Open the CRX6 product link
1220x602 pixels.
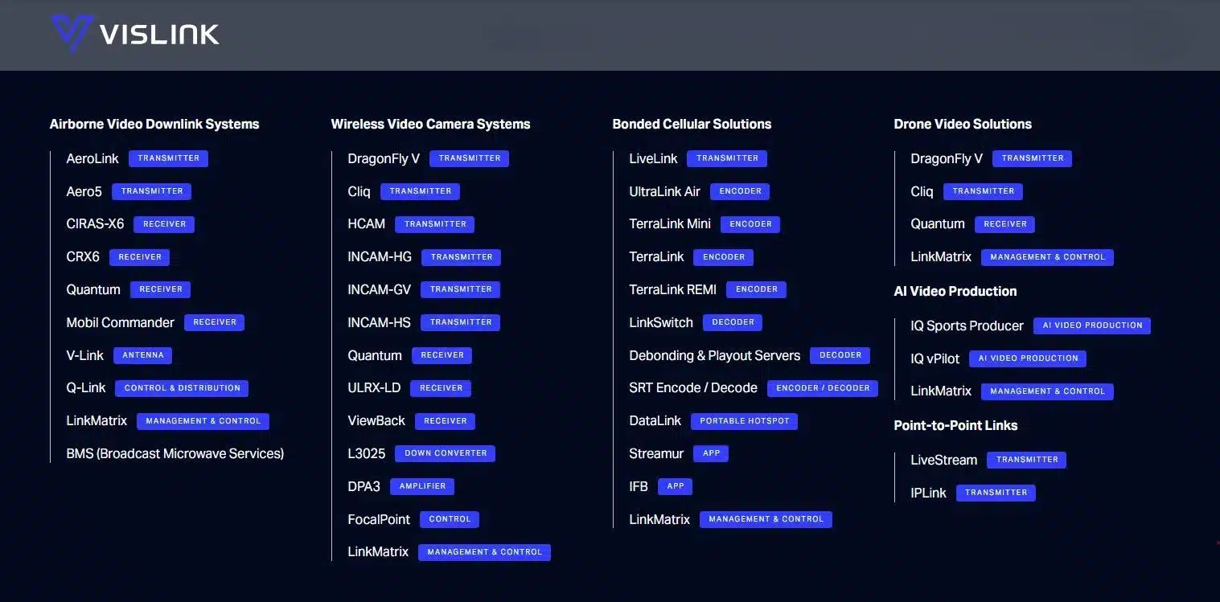coord(83,257)
